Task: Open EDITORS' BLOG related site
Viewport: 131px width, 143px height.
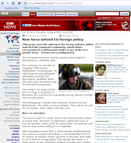Action: [11, 121]
